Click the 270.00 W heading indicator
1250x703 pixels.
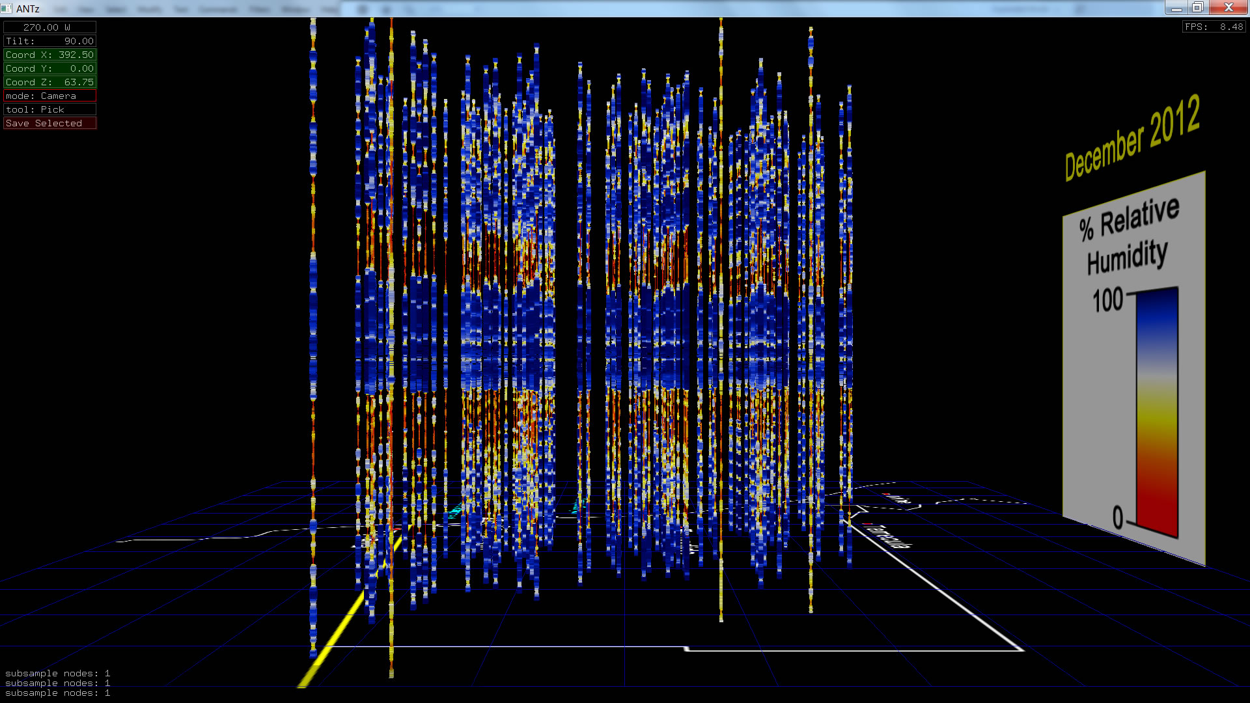(x=49, y=27)
